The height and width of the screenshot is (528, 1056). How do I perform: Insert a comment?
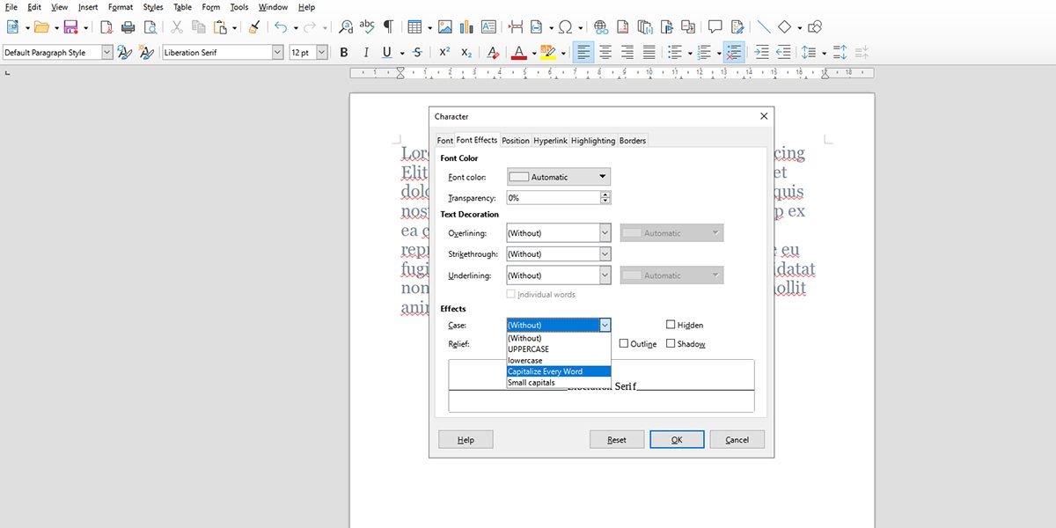coord(715,27)
